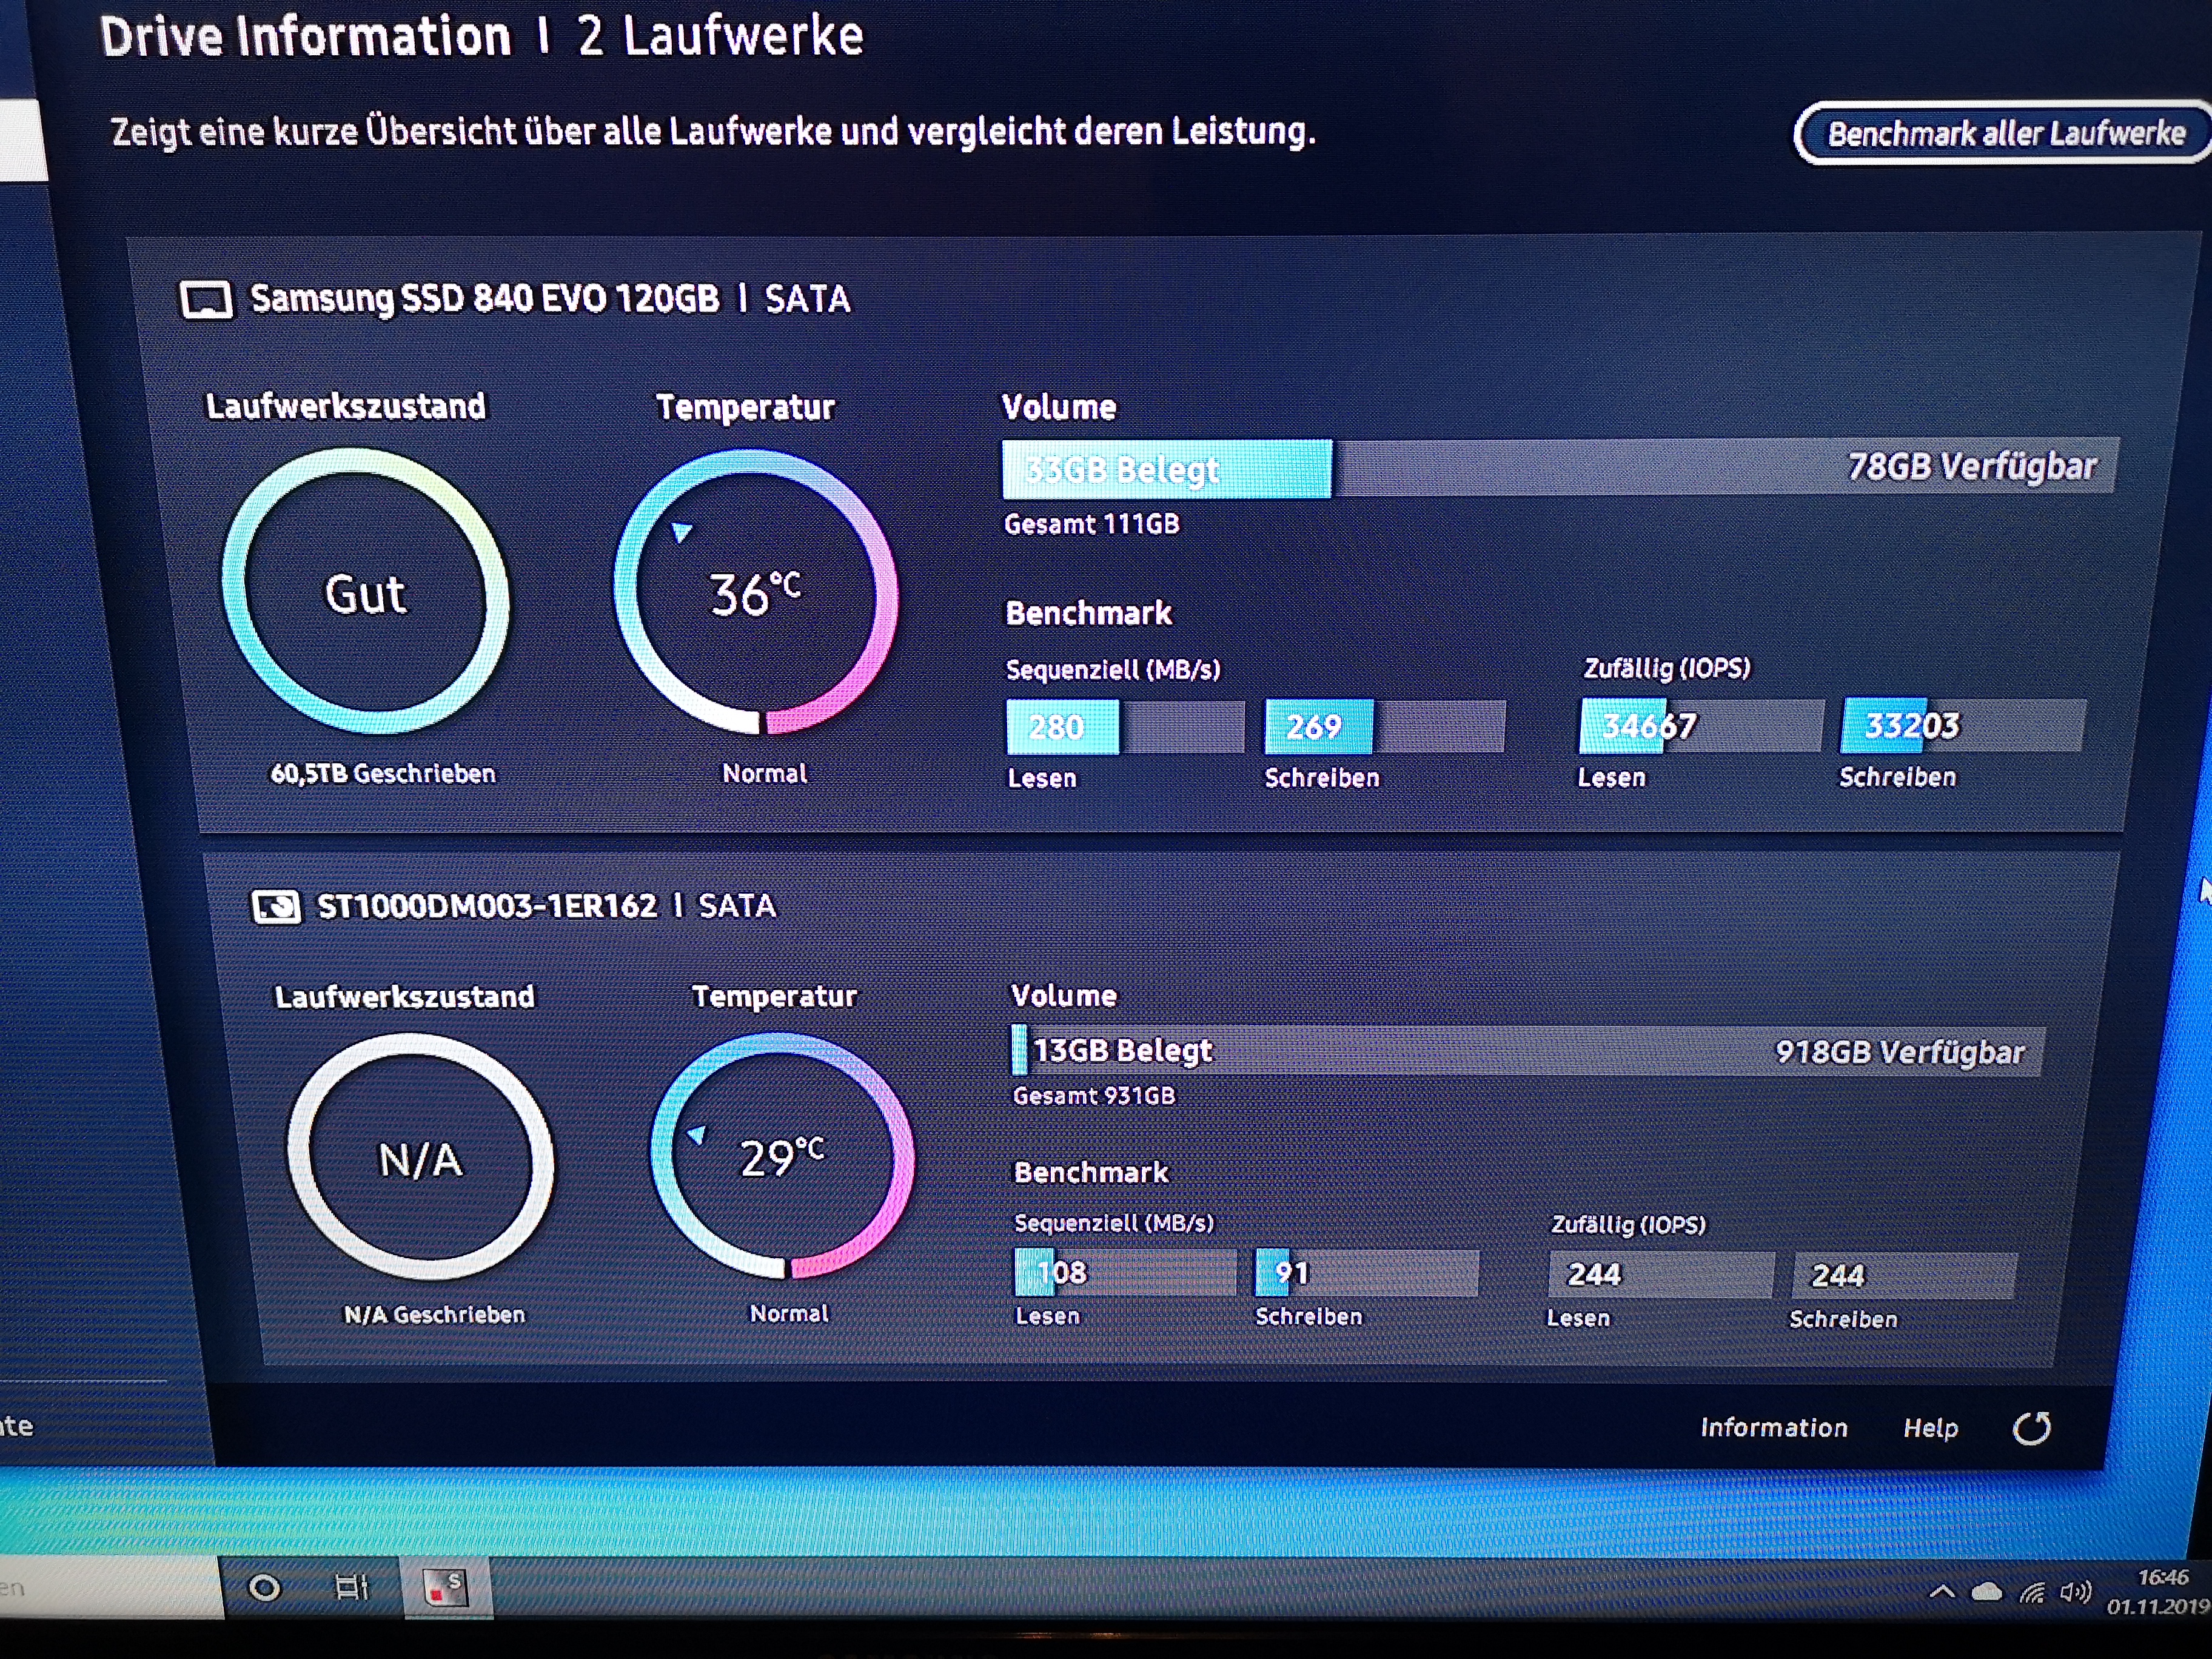Click the Wi-Fi network tray icon
This screenshot has height=1659, width=2212.
(2032, 1592)
